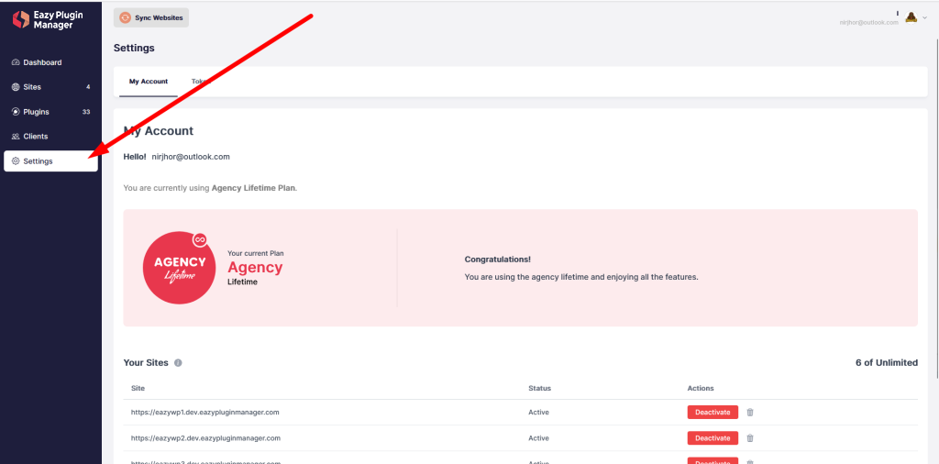Click the Sites globe icon

pyautogui.click(x=16, y=87)
